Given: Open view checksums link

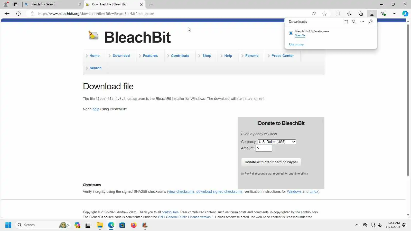Looking at the screenshot, I should (181, 191).
